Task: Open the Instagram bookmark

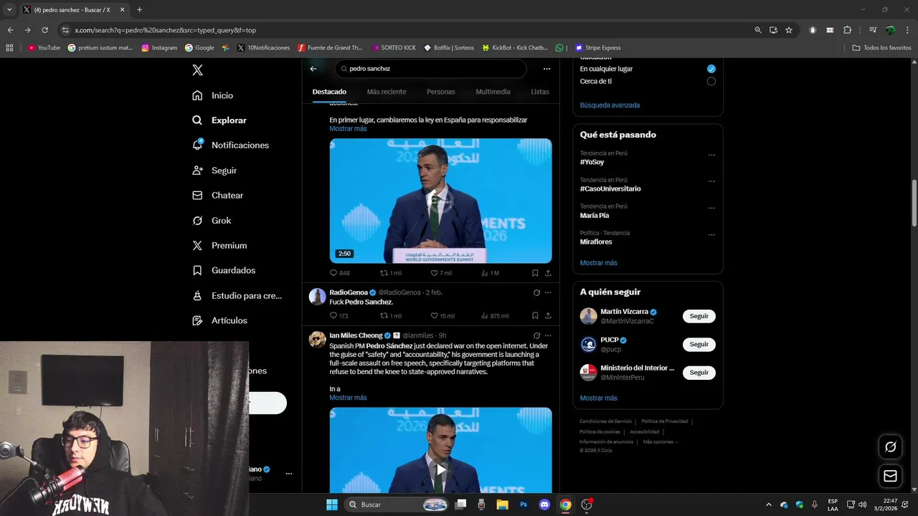Action: coord(159,47)
